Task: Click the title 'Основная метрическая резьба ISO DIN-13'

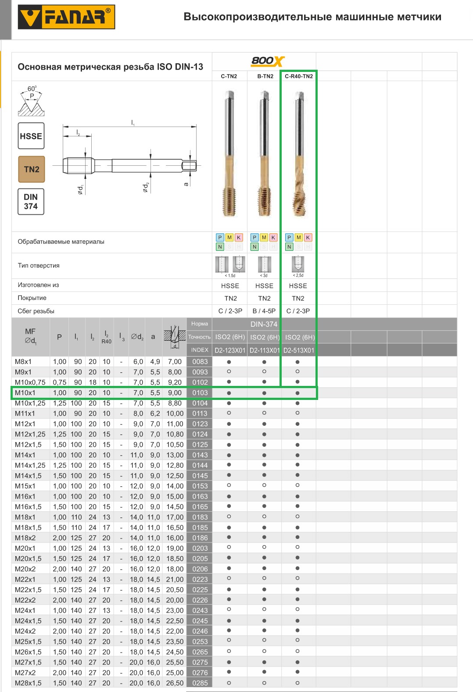Action: pyautogui.click(x=111, y=67)
